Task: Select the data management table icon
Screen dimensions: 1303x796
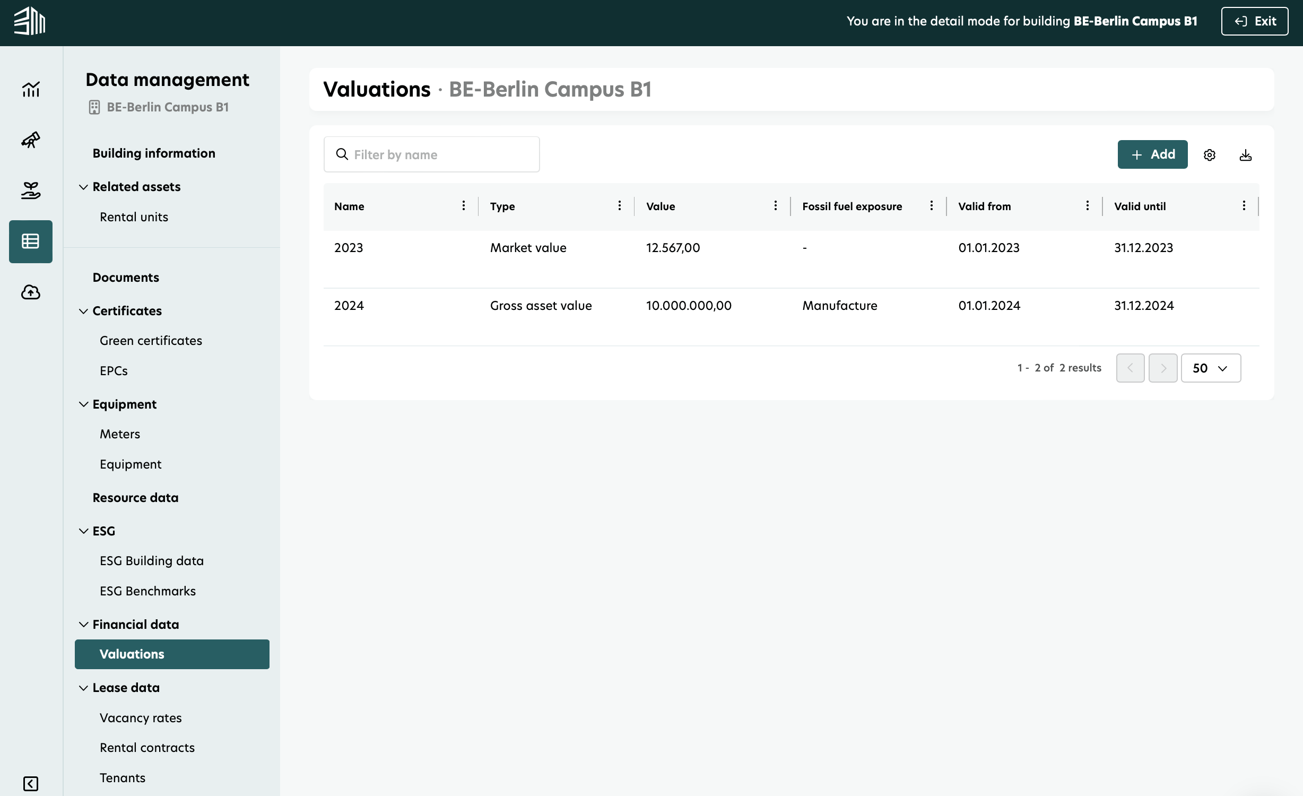Action: click(x=30, y=241)
